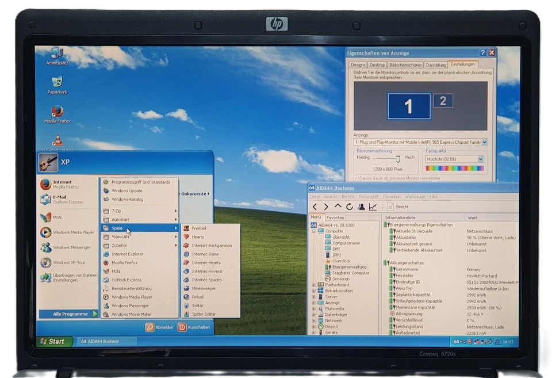
Task: Select the Overclock icon in AIDA64 sidebar
Action: tap(329, 261)
